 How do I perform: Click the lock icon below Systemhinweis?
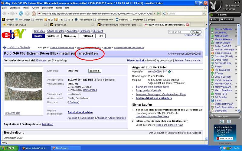coord(229,121)
